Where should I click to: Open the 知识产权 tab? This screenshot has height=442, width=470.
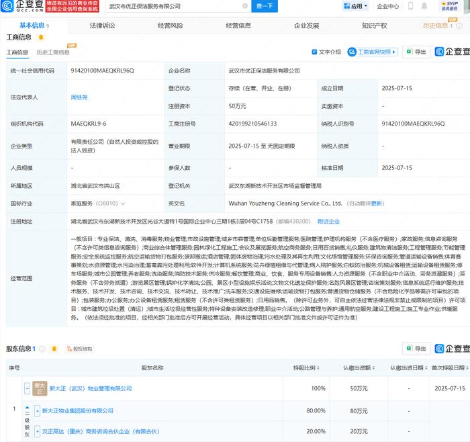tap(375, 26)
